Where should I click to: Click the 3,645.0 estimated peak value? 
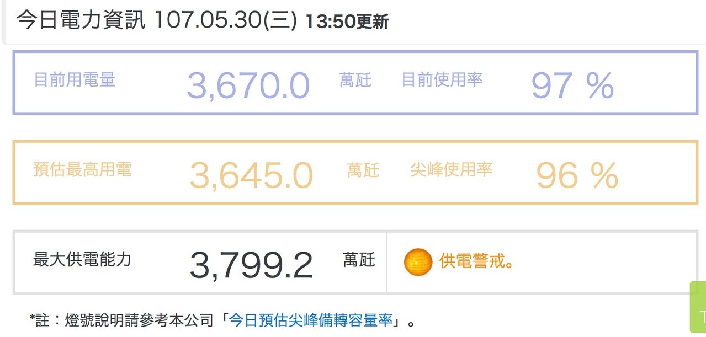251,175
